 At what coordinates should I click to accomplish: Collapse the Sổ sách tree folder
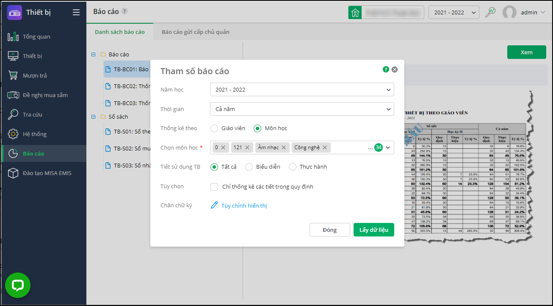[94, 117]
